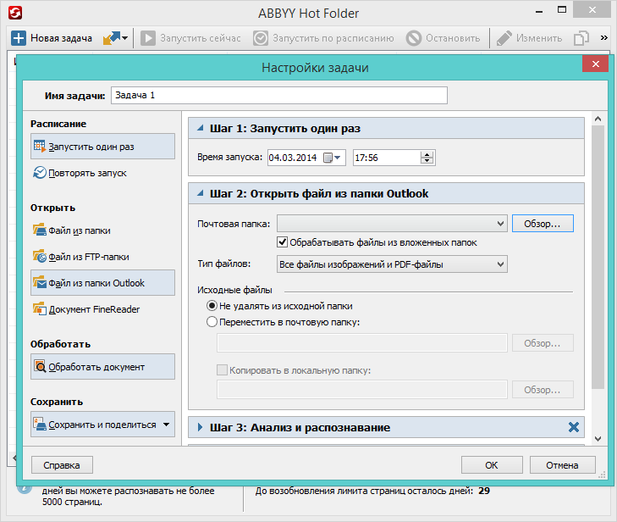
Task: Click Обзор next to Почтовая папка
Action: (543, 224)
